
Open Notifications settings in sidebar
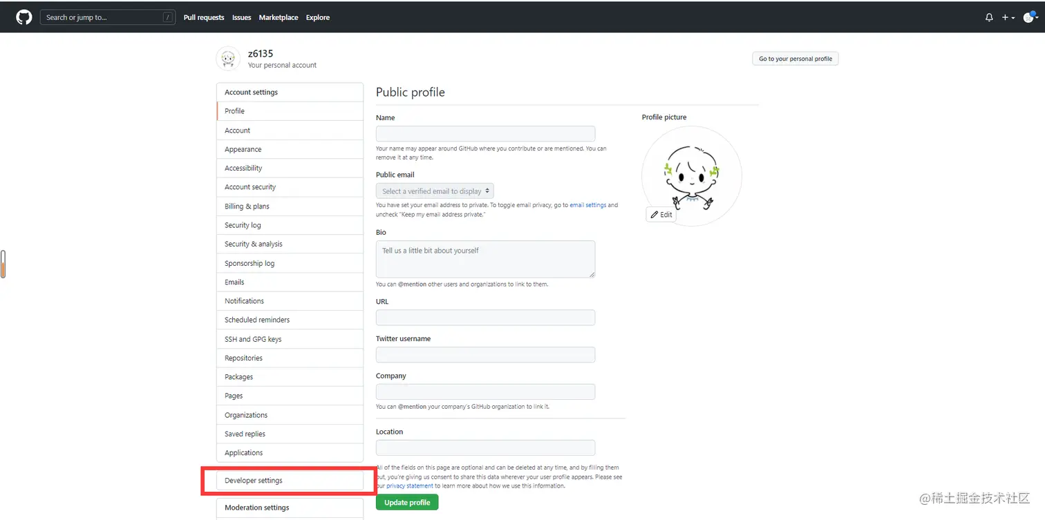290,301
